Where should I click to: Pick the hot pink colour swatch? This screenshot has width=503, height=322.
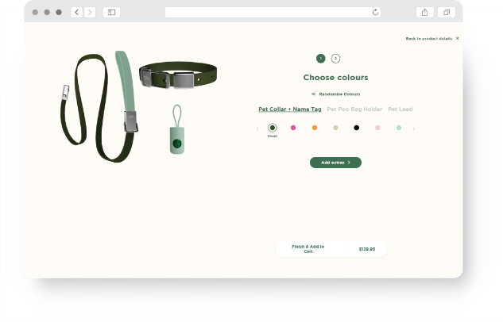[x=293, y=128]
